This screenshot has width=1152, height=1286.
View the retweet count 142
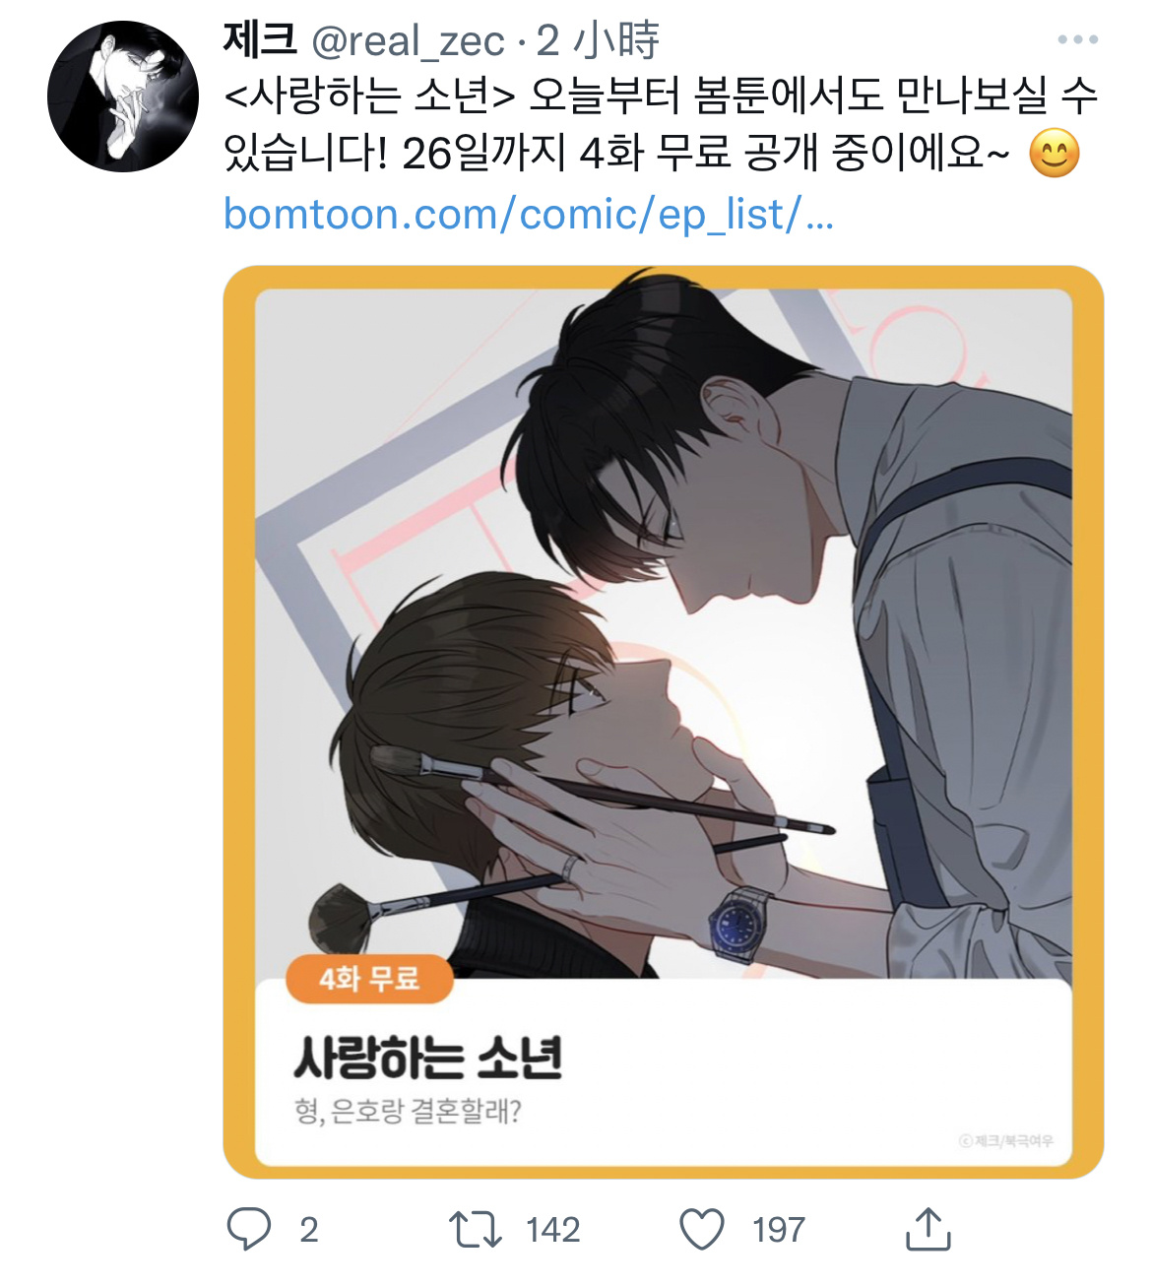click(553, 1230)
